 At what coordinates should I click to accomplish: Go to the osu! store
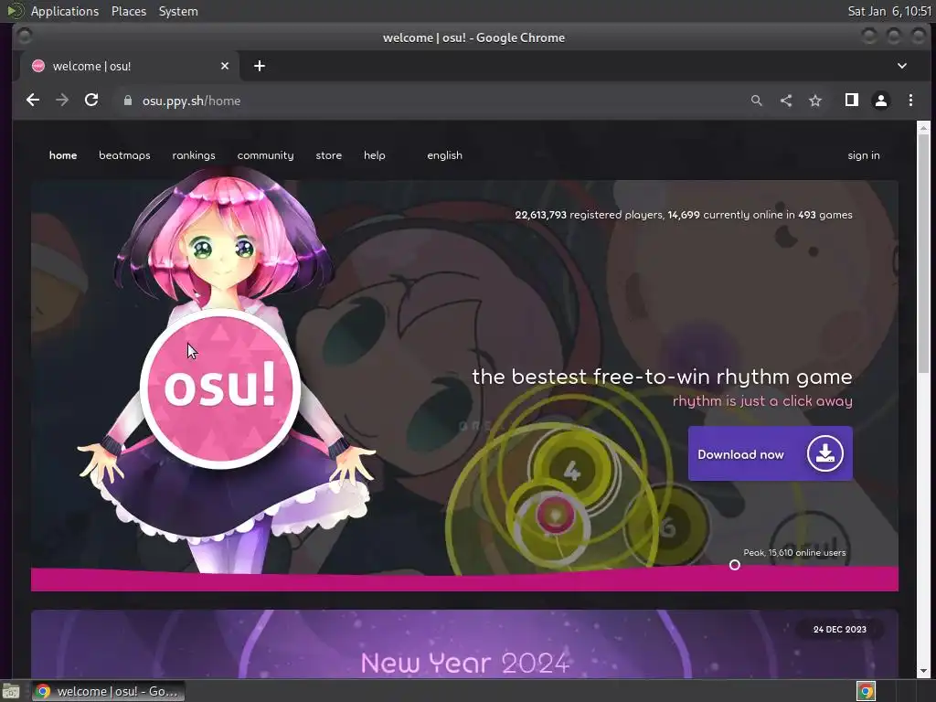pyautogui.click(x=328, y=155)
